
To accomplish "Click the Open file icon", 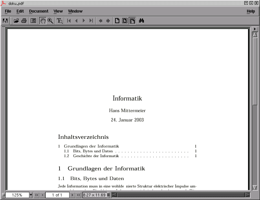I will click(16, 21).
